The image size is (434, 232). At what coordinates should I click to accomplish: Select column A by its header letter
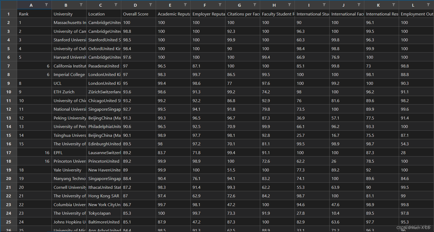[x=31, y=5]
